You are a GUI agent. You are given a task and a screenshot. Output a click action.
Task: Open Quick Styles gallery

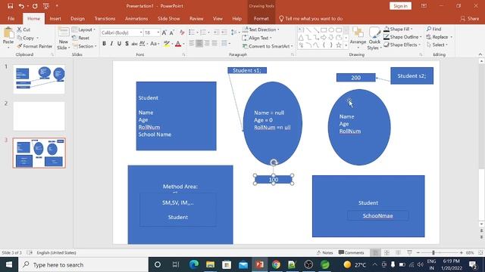[374, 38]
